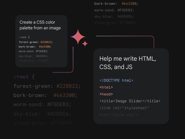Click 'stone-gray: #778899;' in the top code snippet

115,23
